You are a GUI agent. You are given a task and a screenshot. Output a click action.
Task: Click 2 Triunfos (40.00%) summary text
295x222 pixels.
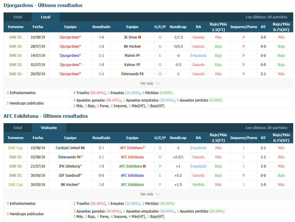click(89, 204)
